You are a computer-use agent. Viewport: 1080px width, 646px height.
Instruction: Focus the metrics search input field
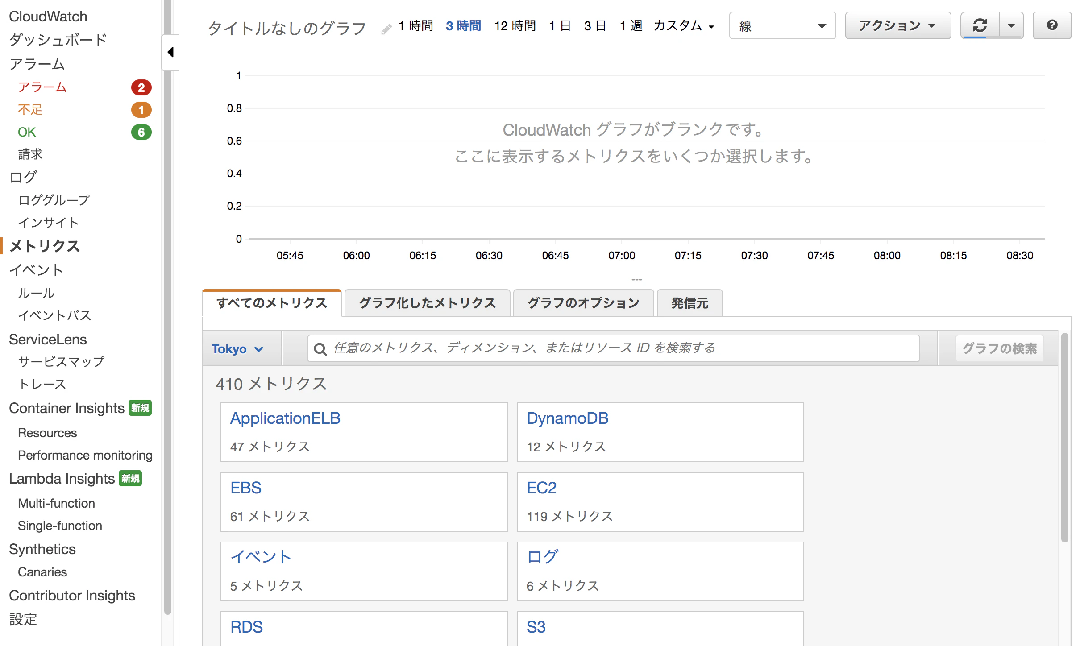point(613,348)
